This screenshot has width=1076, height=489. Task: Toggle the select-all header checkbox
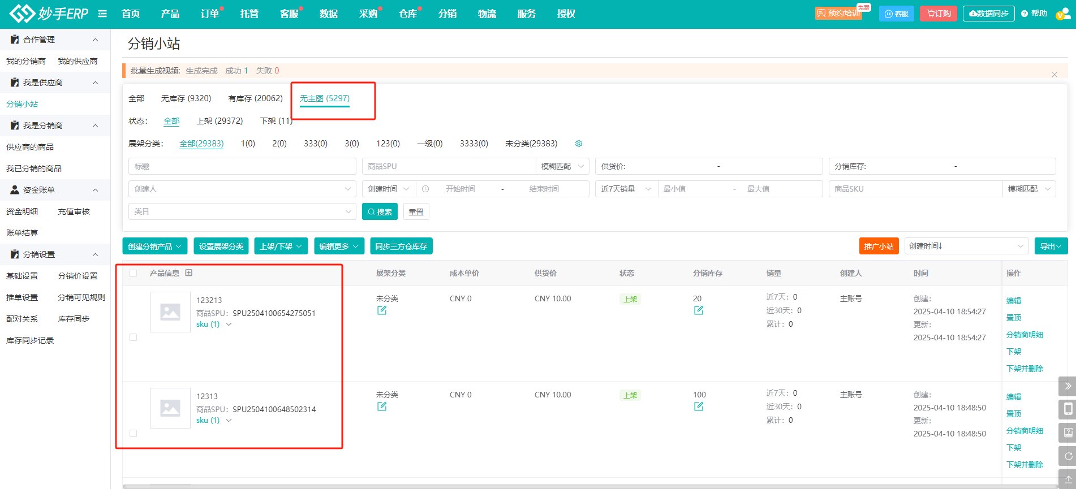pyautogui.click(x=134, y=273)
